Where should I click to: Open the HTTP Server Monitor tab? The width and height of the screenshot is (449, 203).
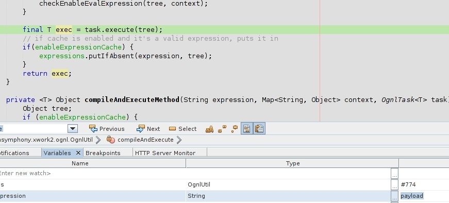coord(165,153)
